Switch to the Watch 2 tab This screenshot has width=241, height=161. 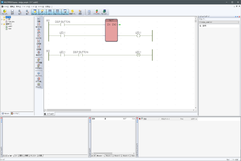[108, 156]
